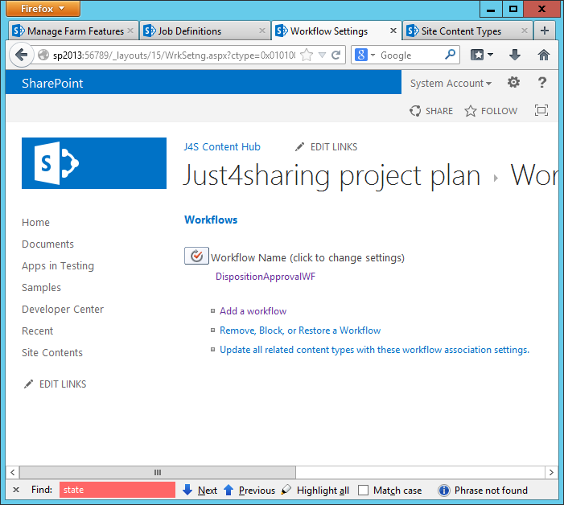This screenshot has height=505, width=564.
Task: Click the Workflows section heading
Action: [211, 220]
